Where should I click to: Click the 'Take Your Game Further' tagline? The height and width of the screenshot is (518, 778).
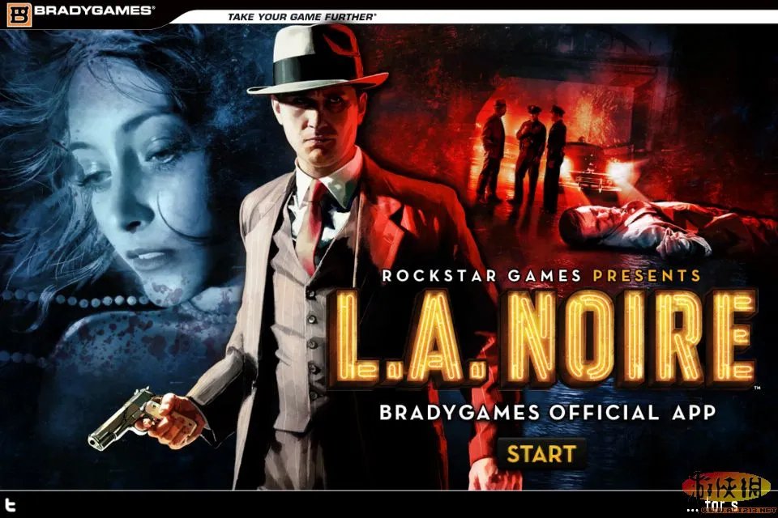(301, 17)
